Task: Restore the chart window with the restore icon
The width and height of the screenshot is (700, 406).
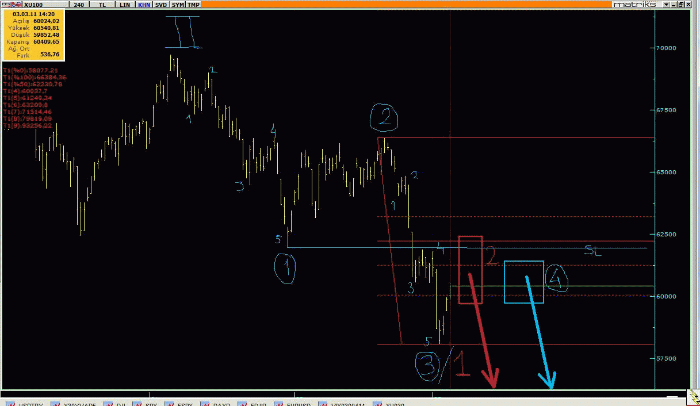Action: click(x=682, y=4)
